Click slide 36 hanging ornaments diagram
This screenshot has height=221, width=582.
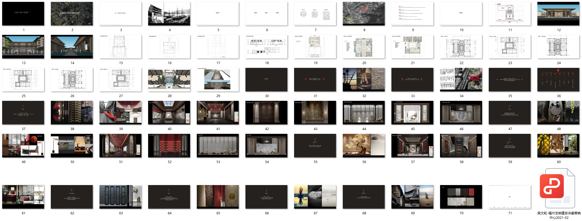tap(558, 80)
